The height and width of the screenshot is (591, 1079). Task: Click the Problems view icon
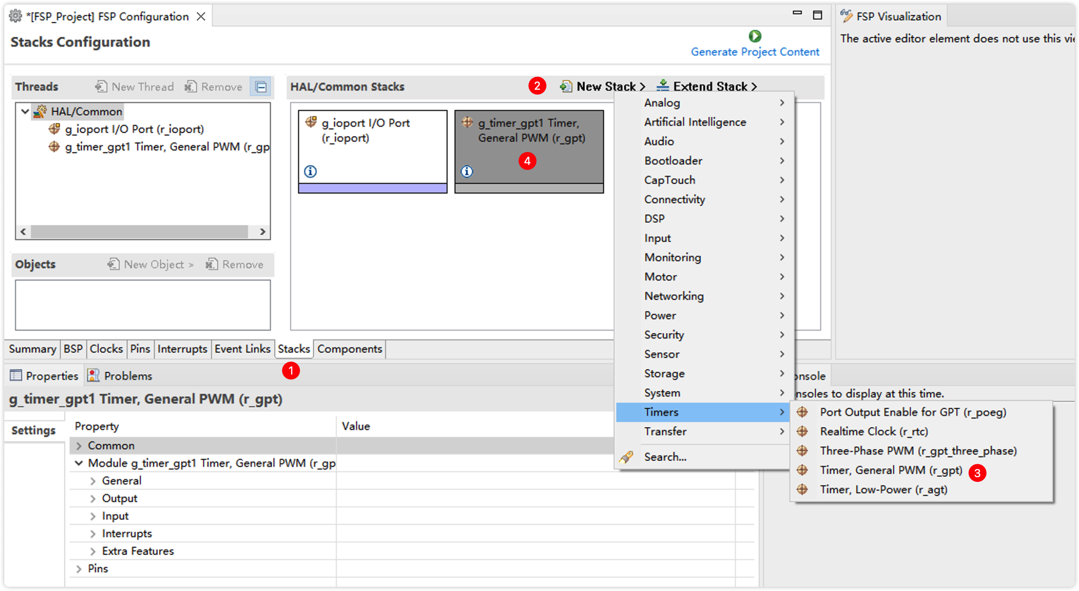tap(93, 375)
